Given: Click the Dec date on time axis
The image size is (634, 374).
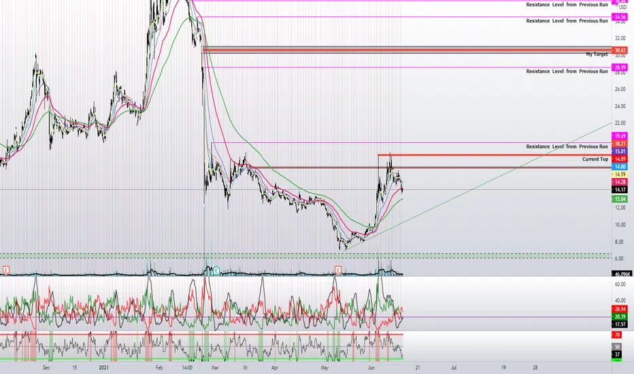Looking at the screenshot, I should [x=46, y=367].
